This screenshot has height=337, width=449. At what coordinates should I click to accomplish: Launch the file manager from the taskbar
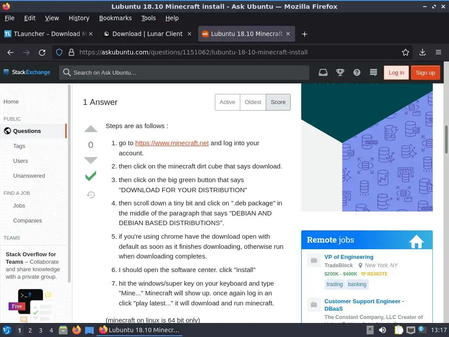[x=63, y=330]
